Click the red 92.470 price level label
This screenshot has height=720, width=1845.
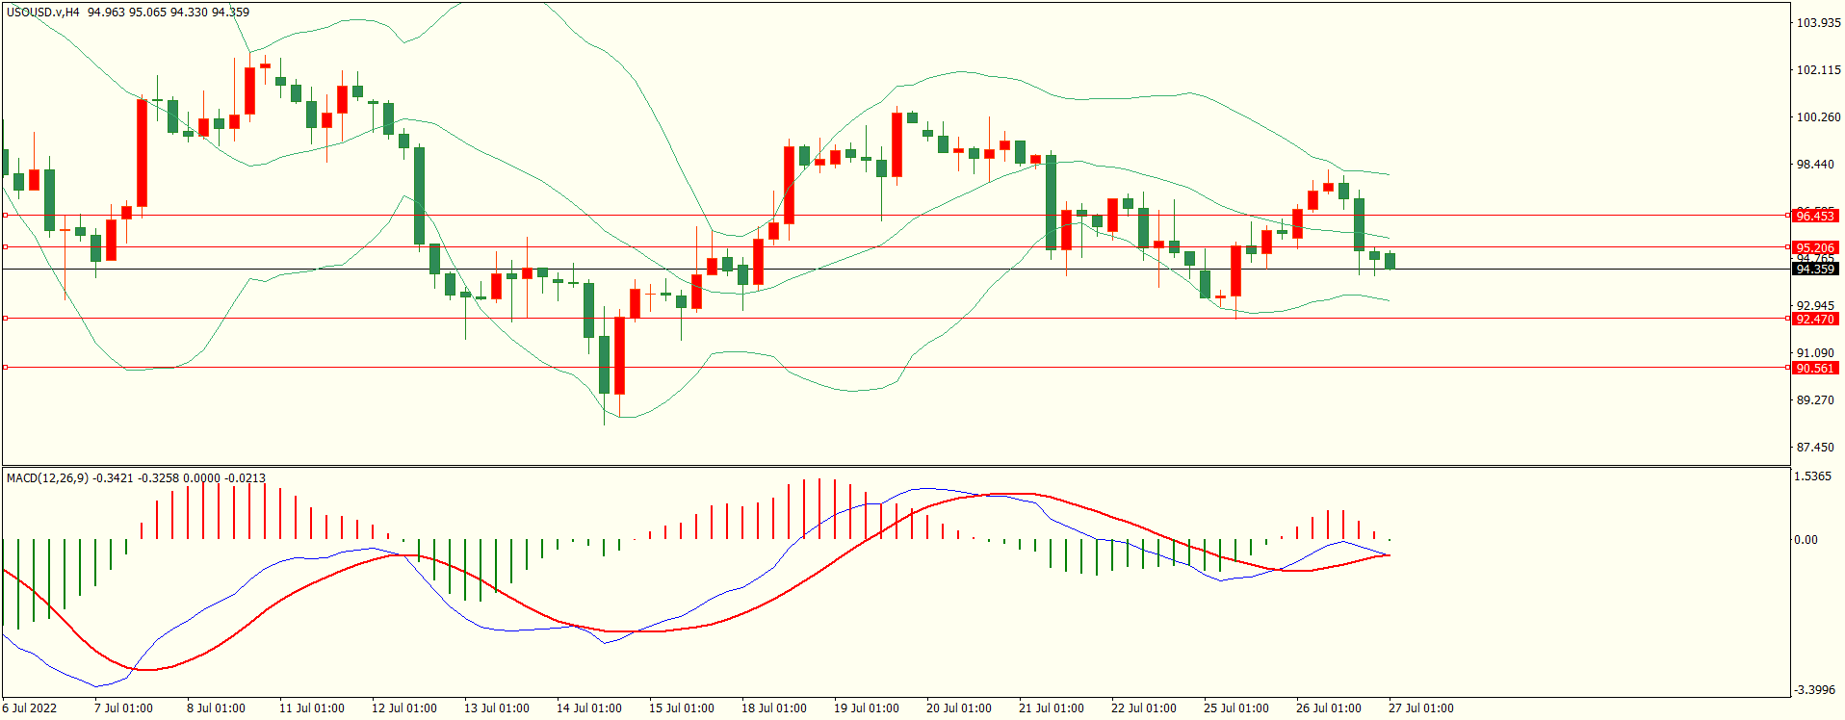[1815, 320]
